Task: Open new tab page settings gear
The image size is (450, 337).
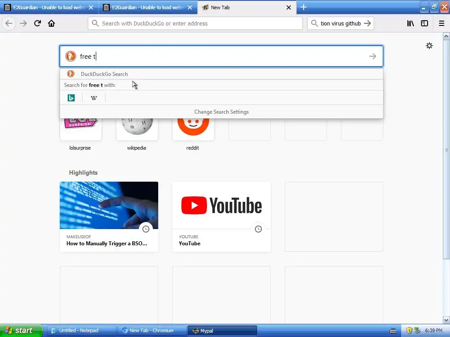Action: [429, 46]
